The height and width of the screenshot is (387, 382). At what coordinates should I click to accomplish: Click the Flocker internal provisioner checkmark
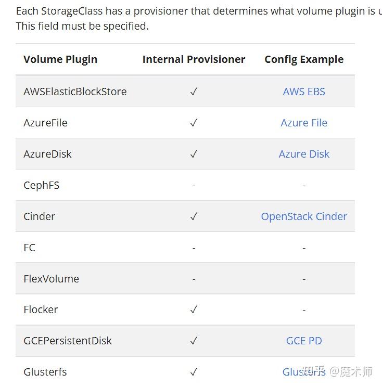pyautogui.click(x=194, y=309)
